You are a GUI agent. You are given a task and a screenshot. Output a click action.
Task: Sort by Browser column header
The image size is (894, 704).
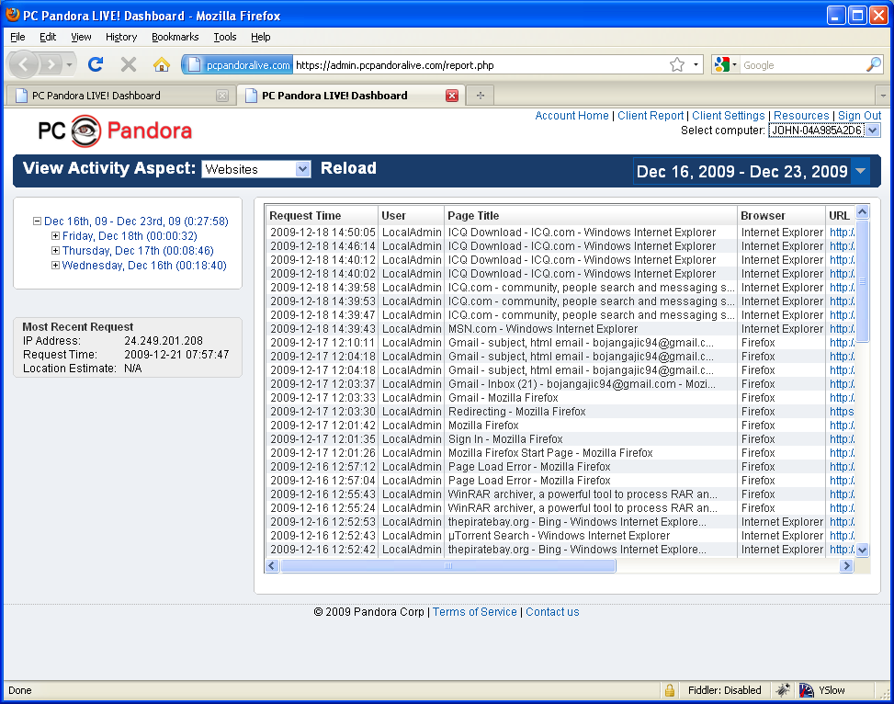(x=781, y=216)
